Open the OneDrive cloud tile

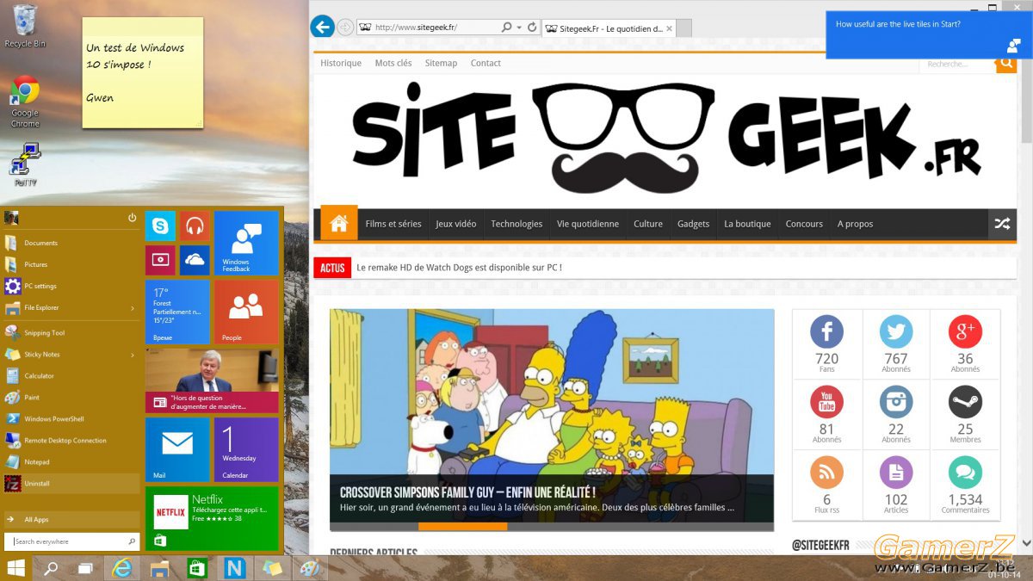point(195,260)
